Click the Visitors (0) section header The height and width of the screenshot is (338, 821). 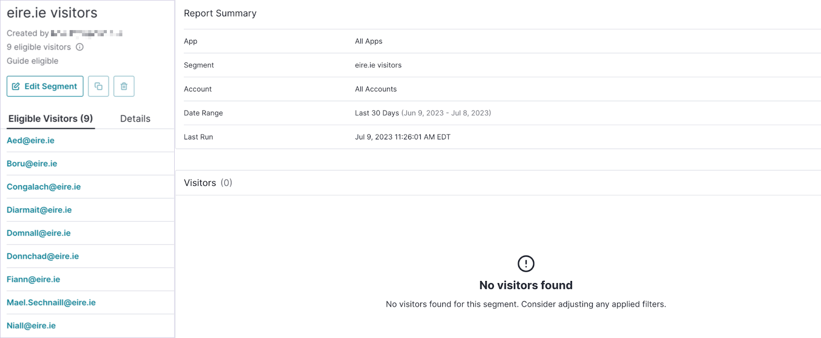click(x=208, y=183)
